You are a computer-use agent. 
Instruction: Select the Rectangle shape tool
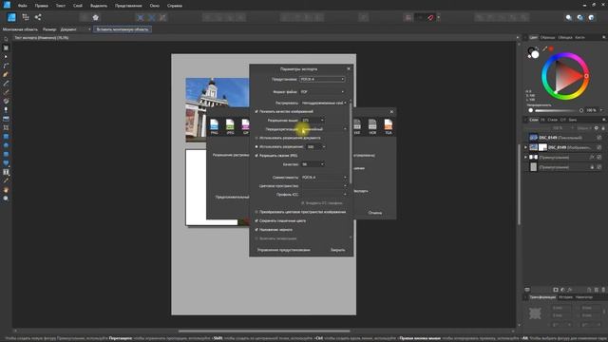coord(6,137)
